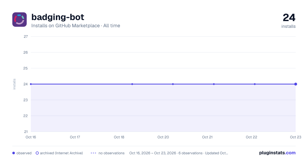The height and width of the screenshot is (162, 308).
Task: Open the pluginstats.com link
Action: pyautogui.click(x=277, y=153)
